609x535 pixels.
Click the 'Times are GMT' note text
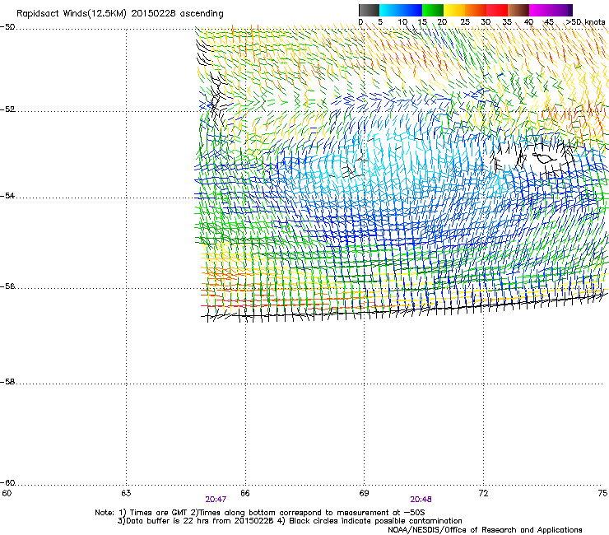tap(158, 513)
